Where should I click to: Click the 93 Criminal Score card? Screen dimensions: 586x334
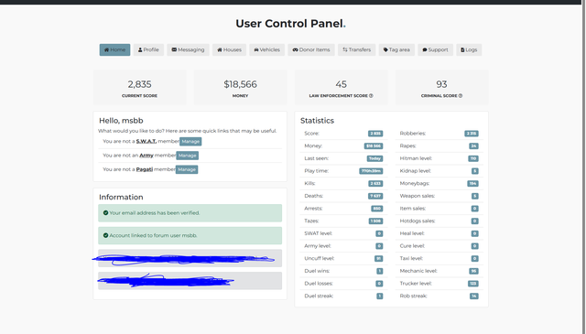[x=441, y=87]
